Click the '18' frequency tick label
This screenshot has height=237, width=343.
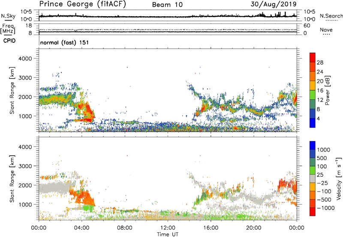tap(28, 26)
